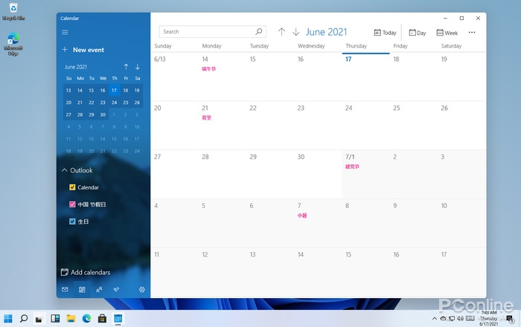Screen dimensions: 521x327
Task: Click the New event plus button
Action: (x=65, y=50)
